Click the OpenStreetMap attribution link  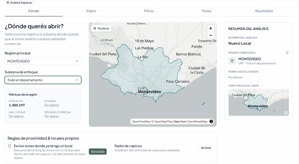tap(197, 121)
